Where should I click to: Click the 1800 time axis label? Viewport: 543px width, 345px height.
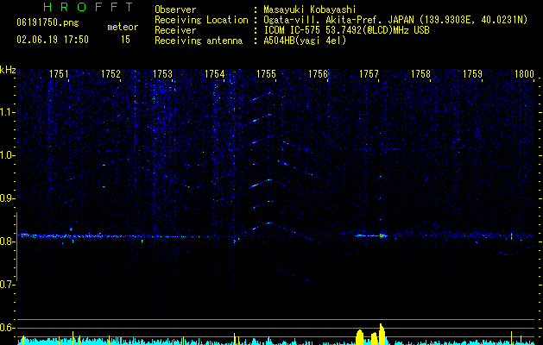(524, 74)
